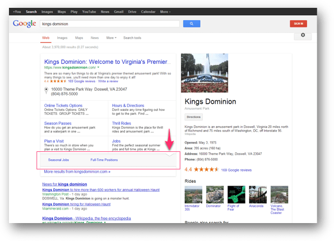Image resolution: width=334 pixels, height=241 pixels.
Task: Click the Full-Time Positions link
Action: [x=104, y=160]
